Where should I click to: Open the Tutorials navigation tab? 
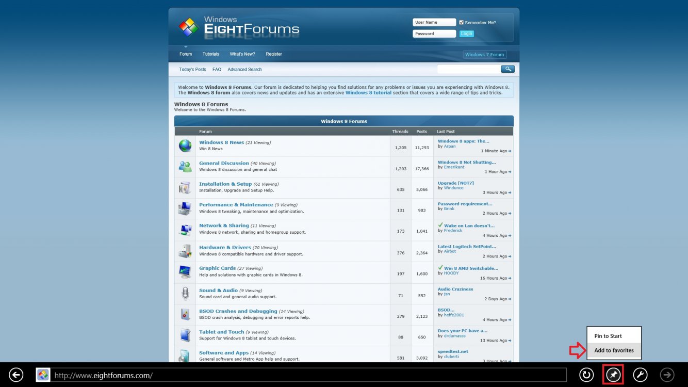tap(210, 54)
